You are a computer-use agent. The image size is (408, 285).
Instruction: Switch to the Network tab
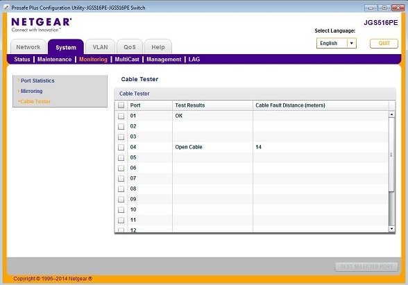pos(28,47)
